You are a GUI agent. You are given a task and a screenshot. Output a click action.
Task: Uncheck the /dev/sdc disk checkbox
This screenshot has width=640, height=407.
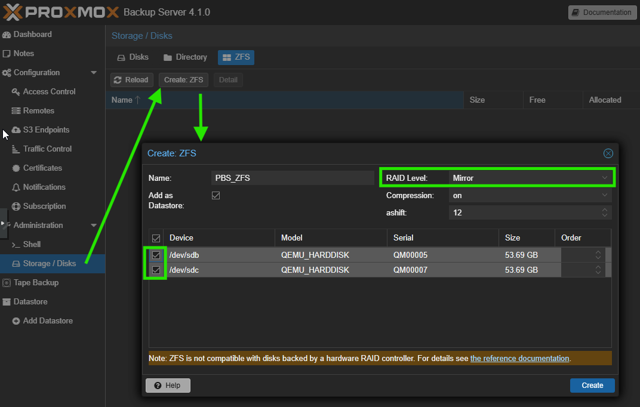[x=156, y=270]
